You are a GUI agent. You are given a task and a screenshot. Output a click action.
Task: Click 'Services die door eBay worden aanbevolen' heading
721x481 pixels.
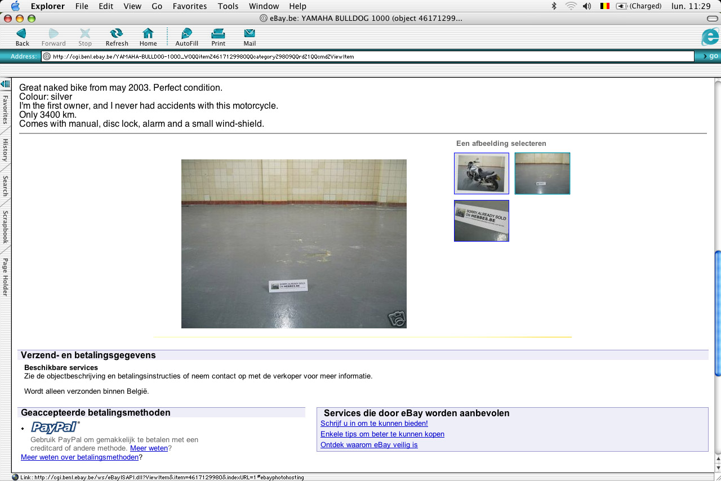pos(417,413)
